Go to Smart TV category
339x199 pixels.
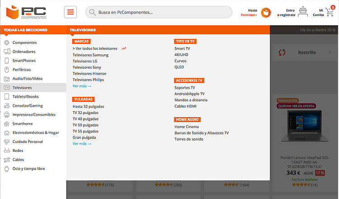click(x=182, y=48)
